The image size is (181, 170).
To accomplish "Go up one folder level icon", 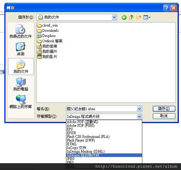I will pyautogui.click(x=131, y=17).
